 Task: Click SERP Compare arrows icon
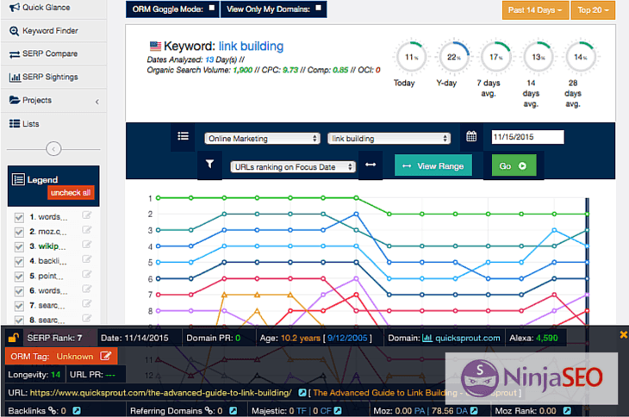(15, 54)
